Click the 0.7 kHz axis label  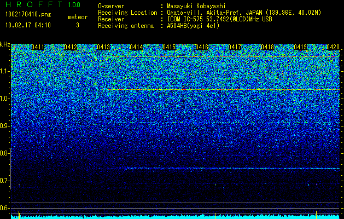tap(4, 181)
